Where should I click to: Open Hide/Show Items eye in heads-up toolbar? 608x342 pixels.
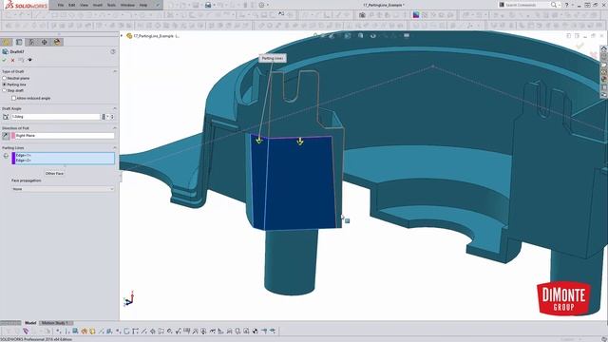tap(373, 36)
